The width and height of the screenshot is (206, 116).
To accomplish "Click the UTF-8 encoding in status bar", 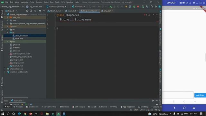I will tap(142, 110).
